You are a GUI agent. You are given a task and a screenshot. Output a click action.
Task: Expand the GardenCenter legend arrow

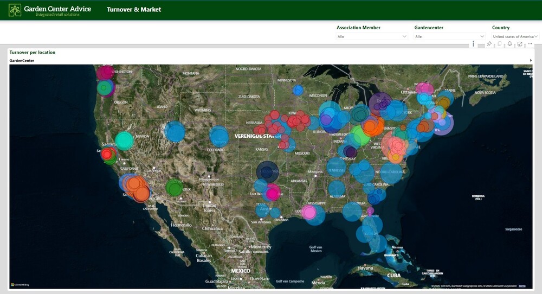531,61
